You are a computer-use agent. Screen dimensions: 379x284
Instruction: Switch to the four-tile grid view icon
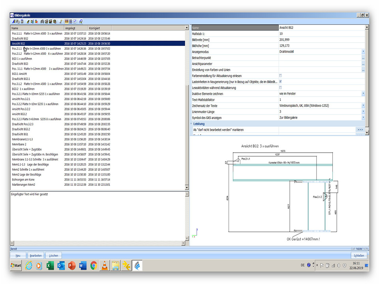tap(71, 21)
